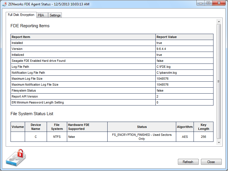Select the Version value 9.6.4.4

pos(161,49)
